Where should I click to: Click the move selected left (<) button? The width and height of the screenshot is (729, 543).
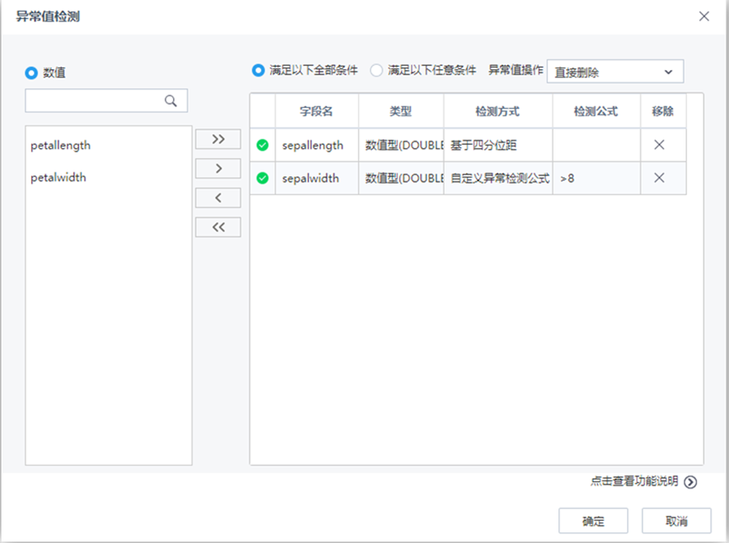coord(218,198)
